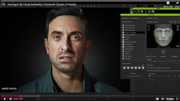Screen dimensions: 180x101
Task: Select Blend mode radio button
Action: pyautogui.click(x=162, y=56)
